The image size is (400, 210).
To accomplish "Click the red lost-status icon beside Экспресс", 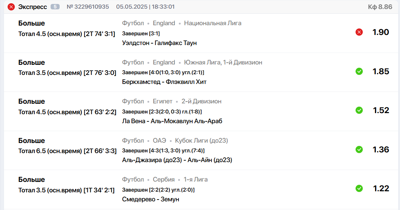I will (x=11, y=7).
